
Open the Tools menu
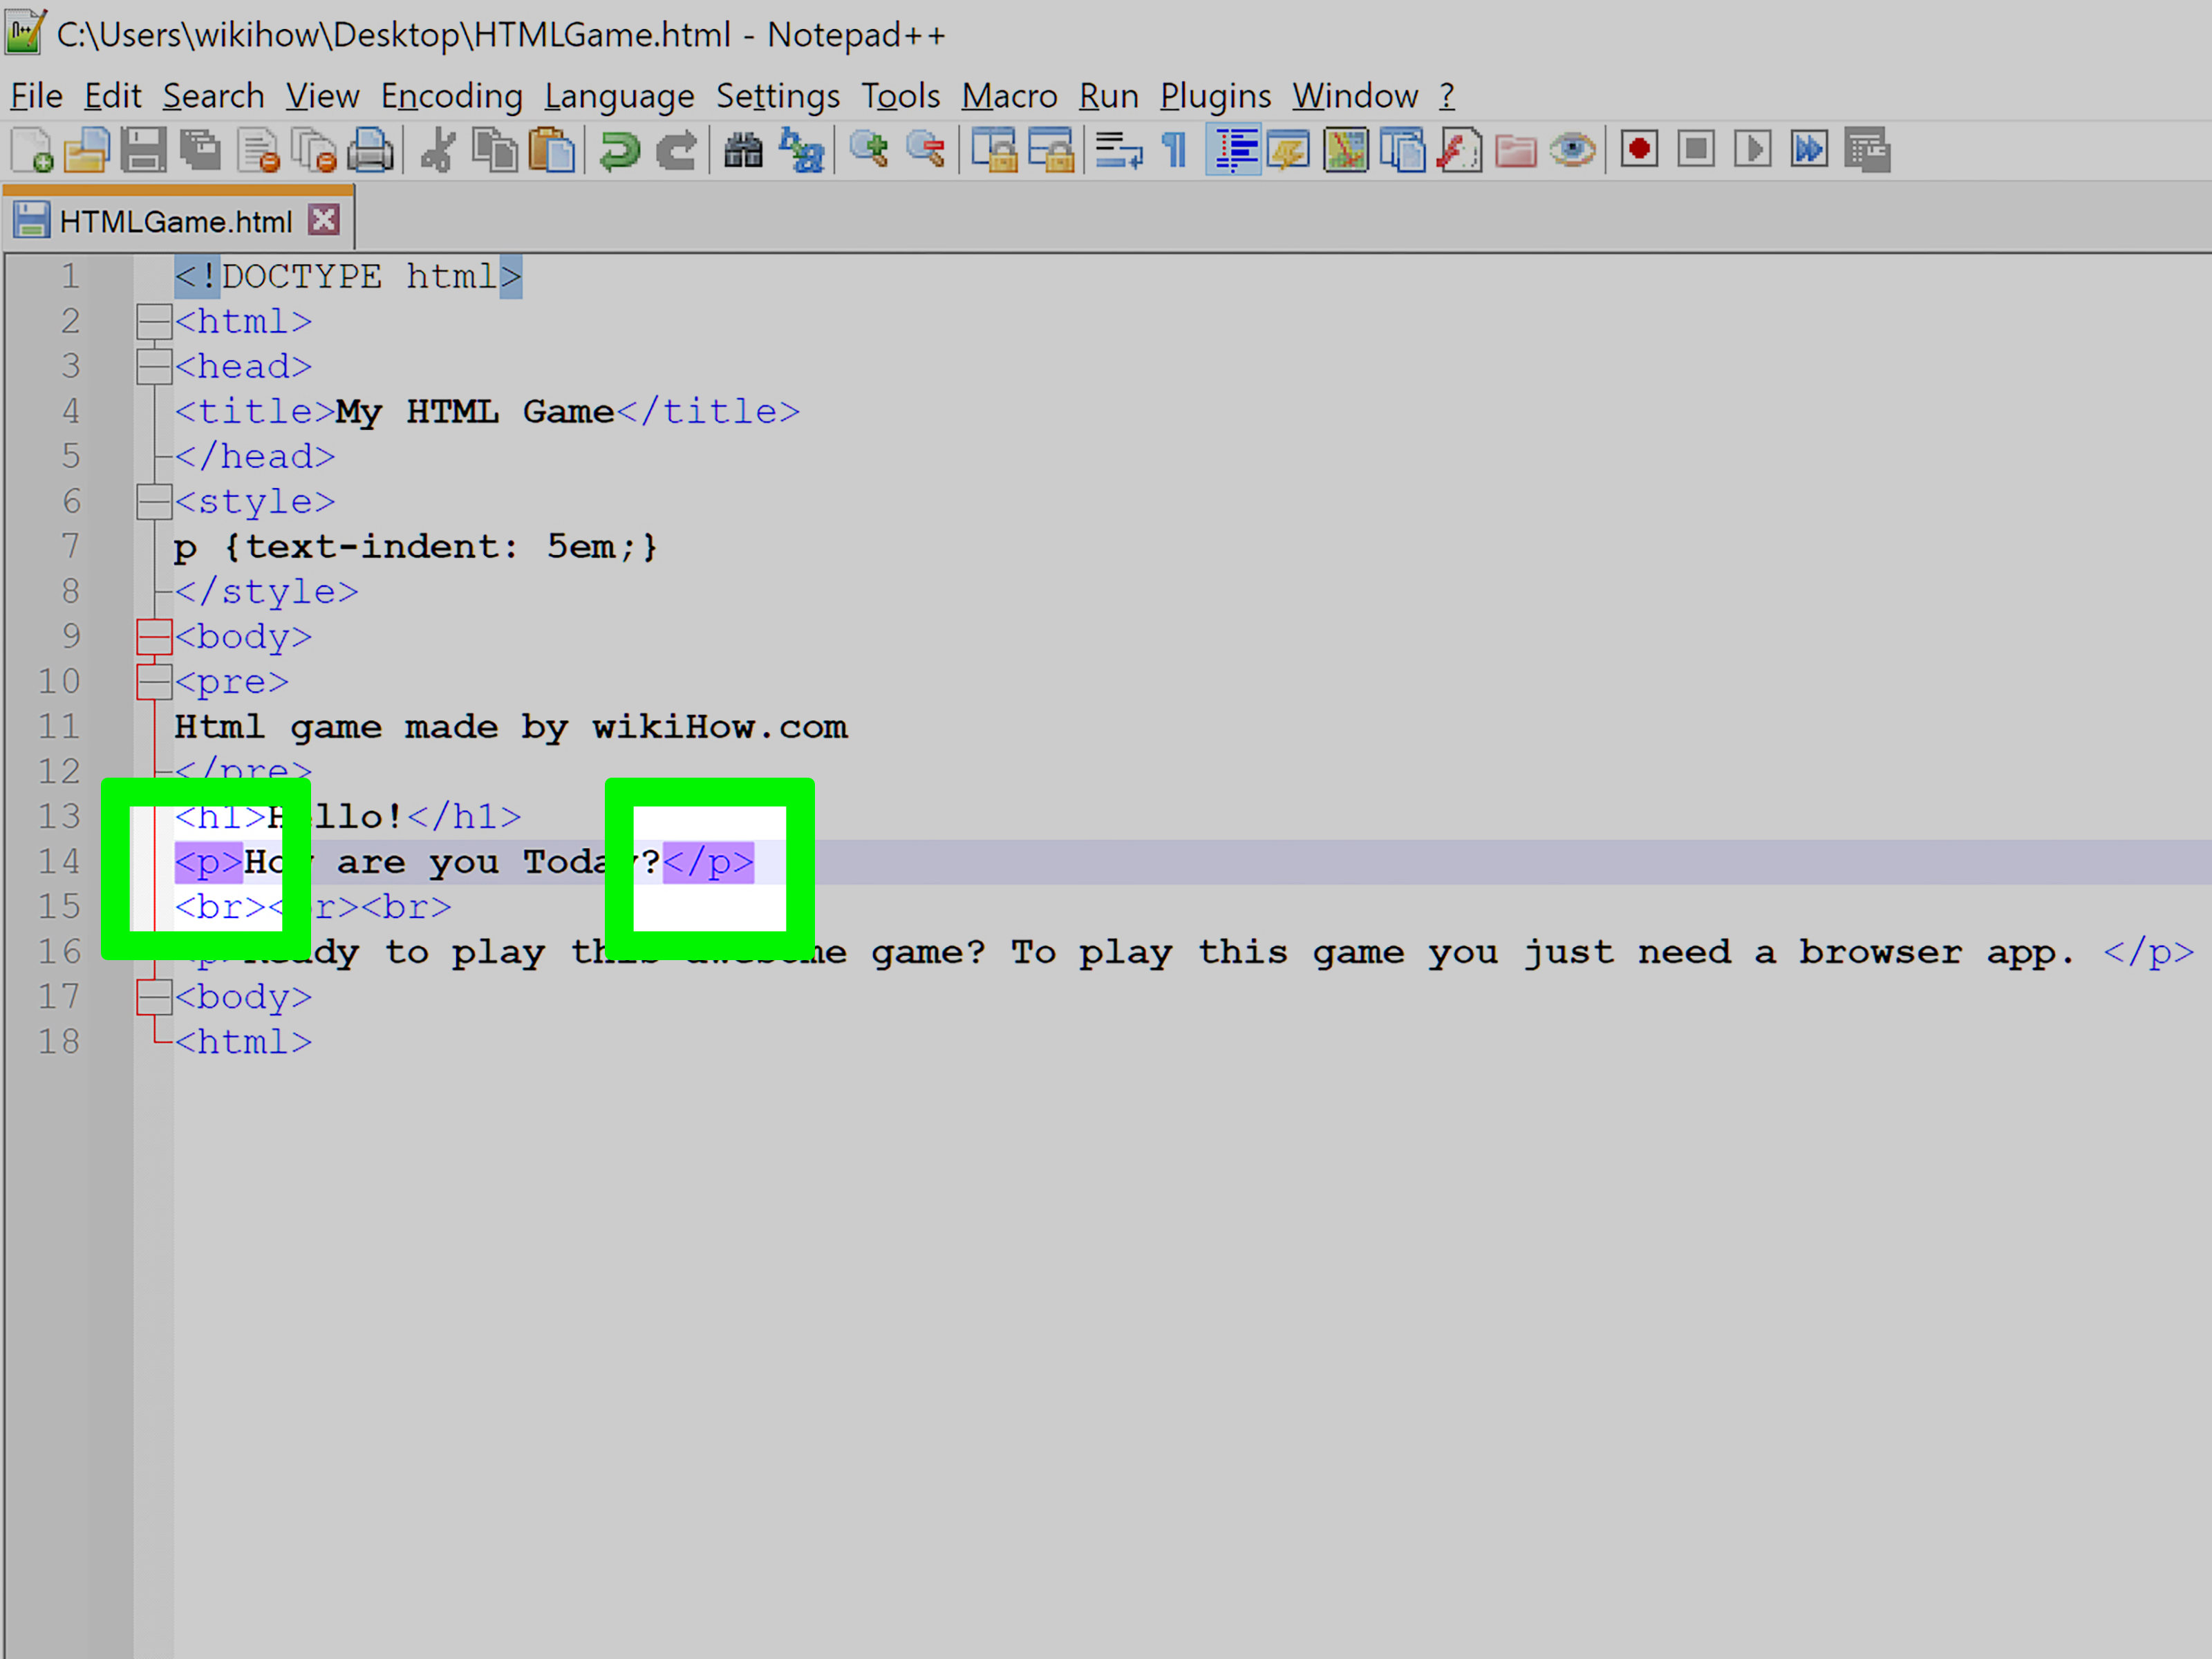click(x=901, y=96)
